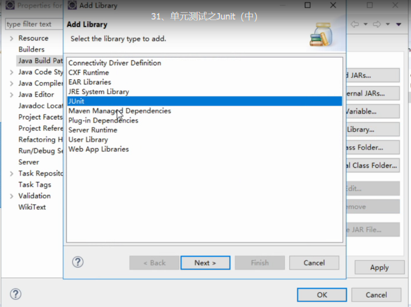Expand the Java Compiler node
Viewport: 411px width, 307px height.
(11, 83)
